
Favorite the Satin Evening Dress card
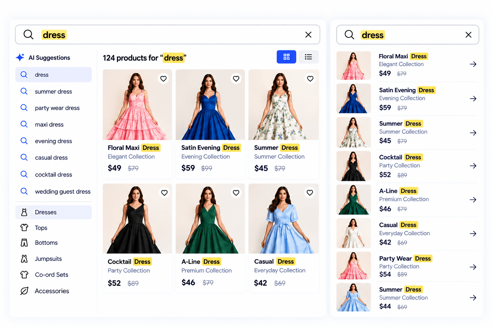[x=236, y=78]
